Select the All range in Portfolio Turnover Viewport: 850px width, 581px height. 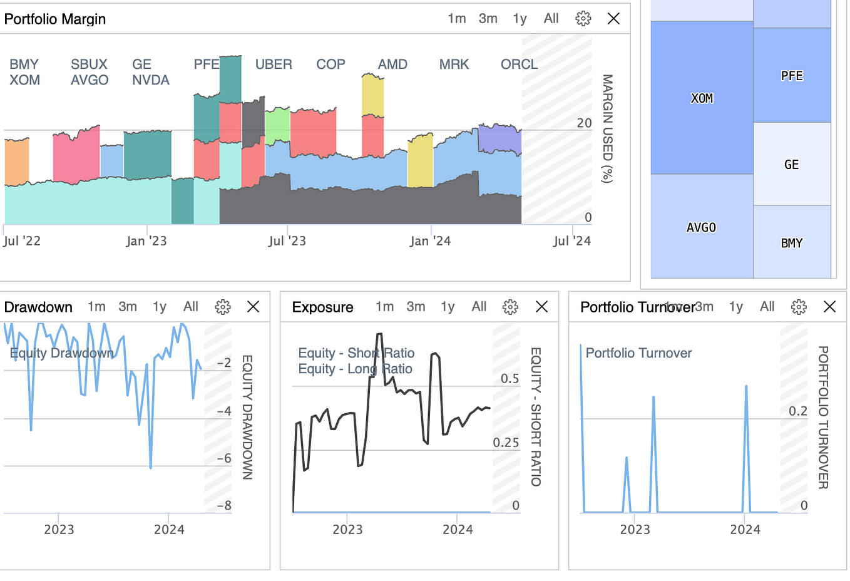pos(767,307)
